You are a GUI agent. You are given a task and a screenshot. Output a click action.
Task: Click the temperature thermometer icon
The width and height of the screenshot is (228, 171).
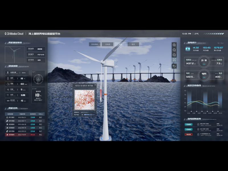(x=8, y=78)
